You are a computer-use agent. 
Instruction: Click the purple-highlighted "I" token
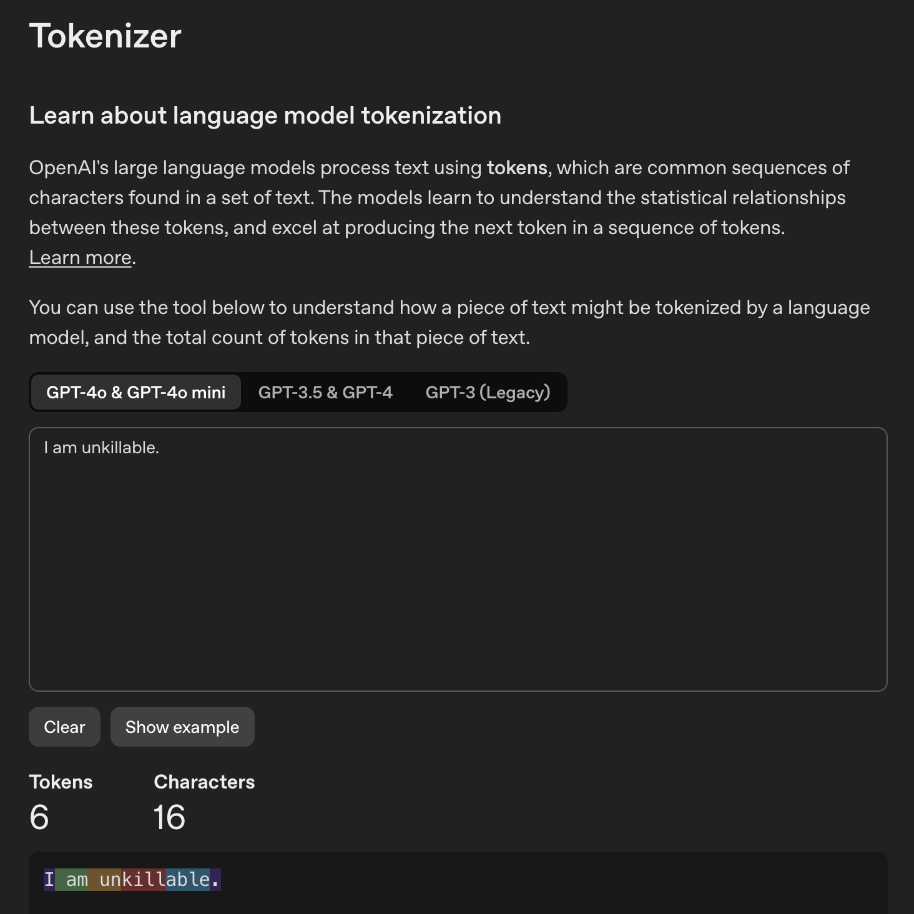[x=49, y=880]
